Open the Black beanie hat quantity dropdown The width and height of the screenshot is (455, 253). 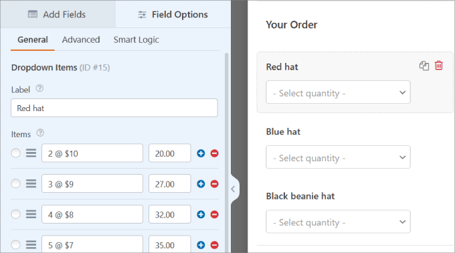pos(338,222)
